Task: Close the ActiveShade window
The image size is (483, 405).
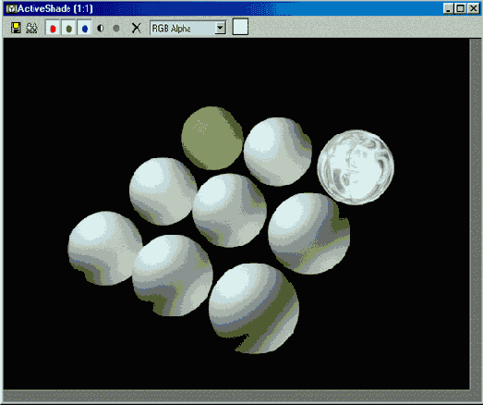Action: click(473, 8)
